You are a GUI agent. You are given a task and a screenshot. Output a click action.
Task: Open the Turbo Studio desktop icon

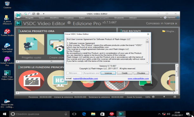(7, 32)
